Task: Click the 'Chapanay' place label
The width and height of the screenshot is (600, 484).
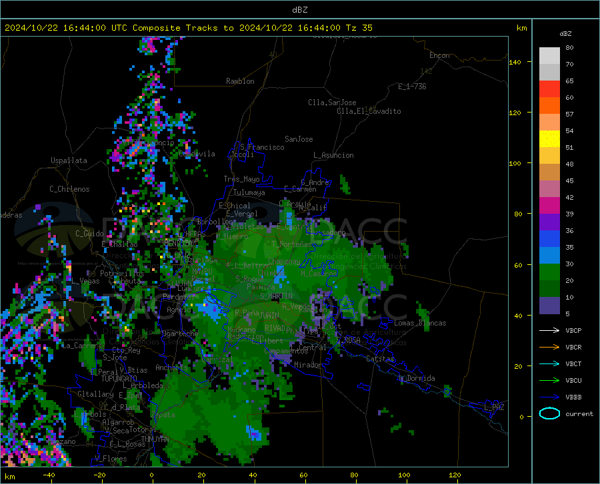Action: 284,261
